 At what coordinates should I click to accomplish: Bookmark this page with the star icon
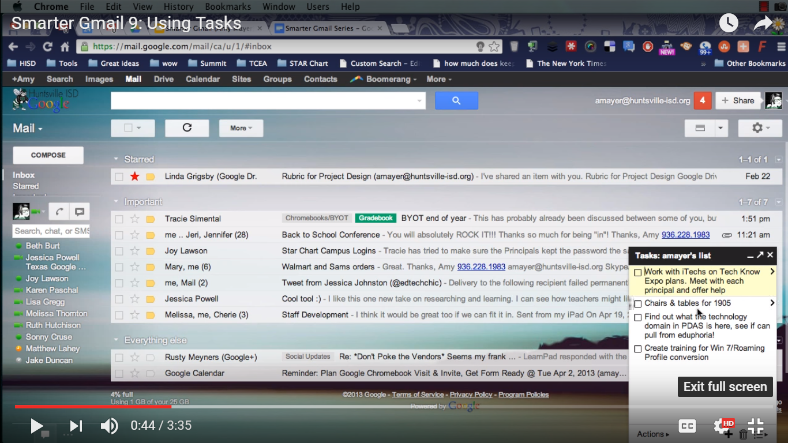click(494, 47)
